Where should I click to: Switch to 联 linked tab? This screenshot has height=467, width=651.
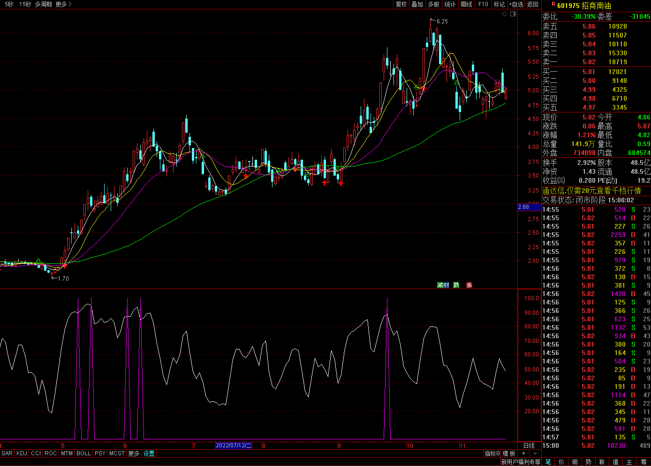[x=602, y=462]
